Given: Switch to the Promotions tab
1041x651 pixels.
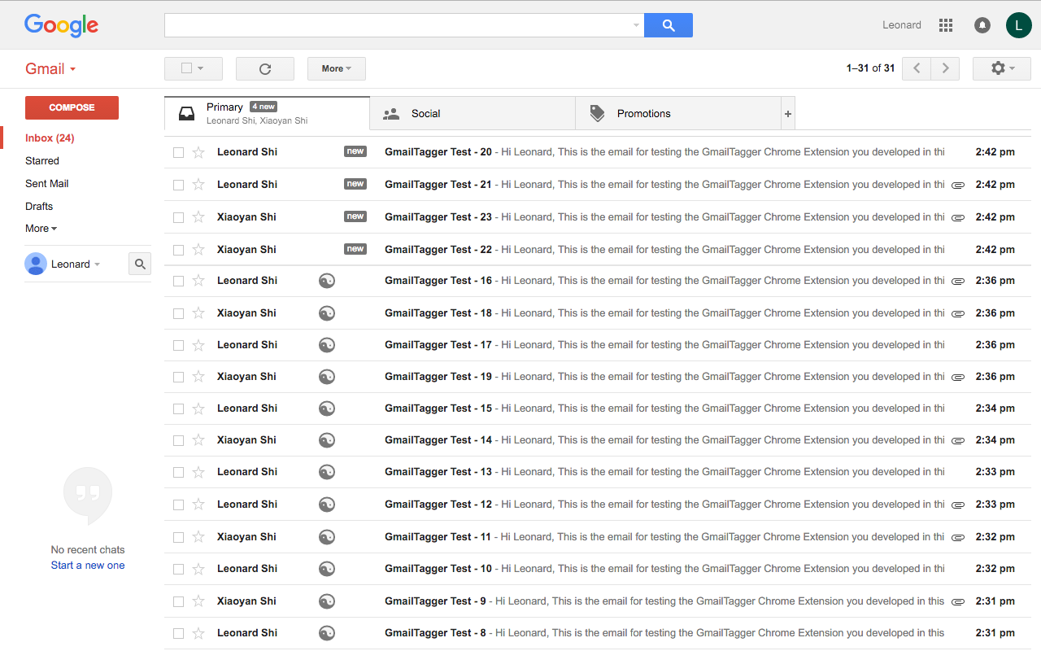Looking at the screenshot, I should pyautogui.click(x=678, y=114).
